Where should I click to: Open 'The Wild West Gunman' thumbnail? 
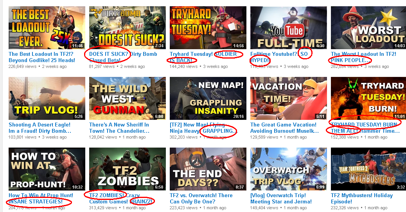point(128,98)
